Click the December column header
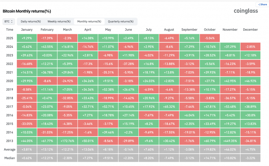Image resolution: width=269 pixels, height=166 pixels. pos(250,30)
